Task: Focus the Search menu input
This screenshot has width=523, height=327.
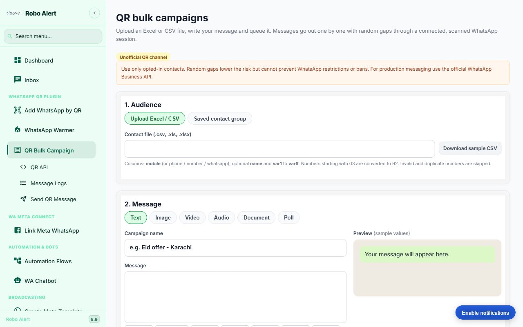Action: 53,36
